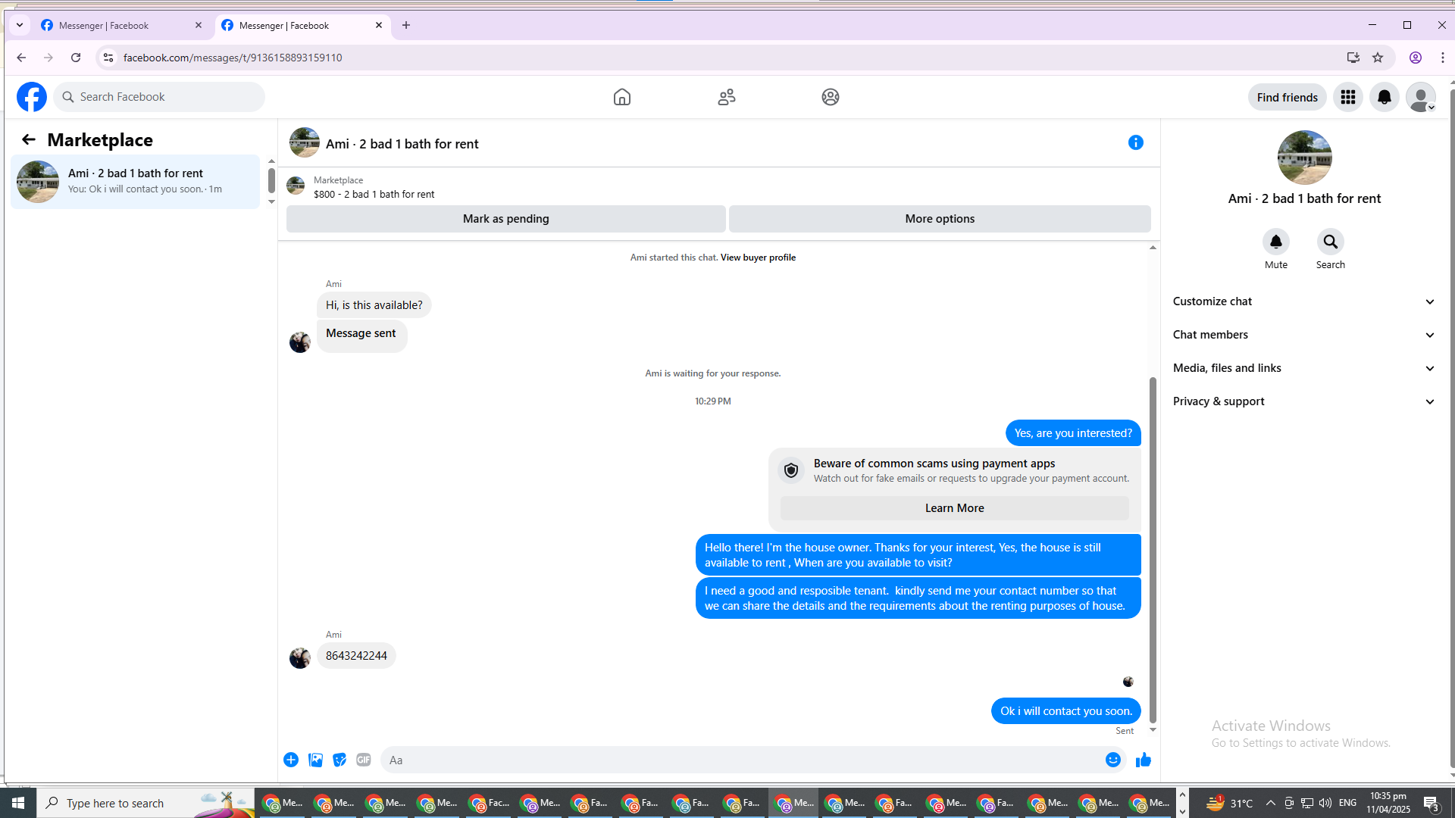Click the conversation list scrollbar

pos(271,180)
